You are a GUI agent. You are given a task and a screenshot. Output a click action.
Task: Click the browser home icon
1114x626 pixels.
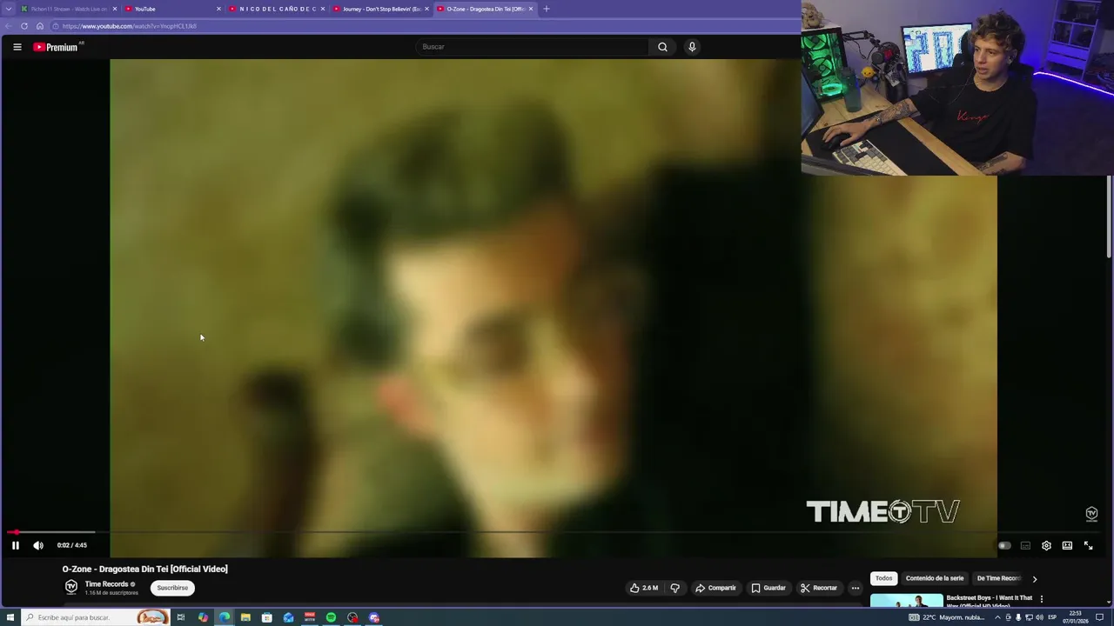coord(40,26)
